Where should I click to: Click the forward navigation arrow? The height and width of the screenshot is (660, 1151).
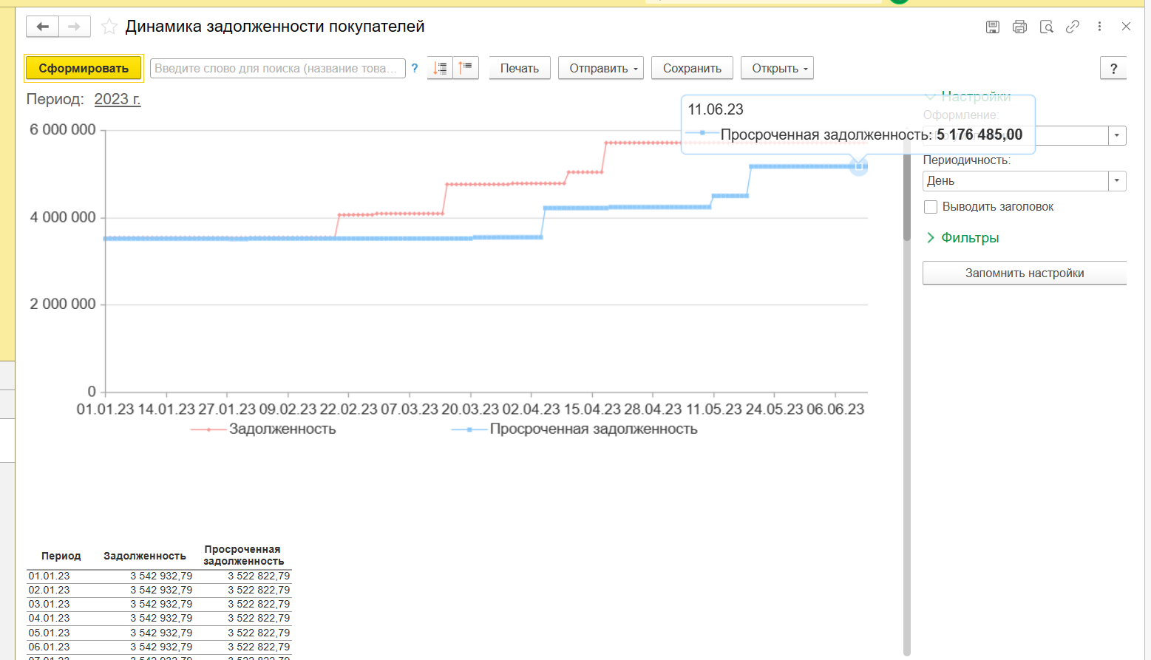pos(74,27)
